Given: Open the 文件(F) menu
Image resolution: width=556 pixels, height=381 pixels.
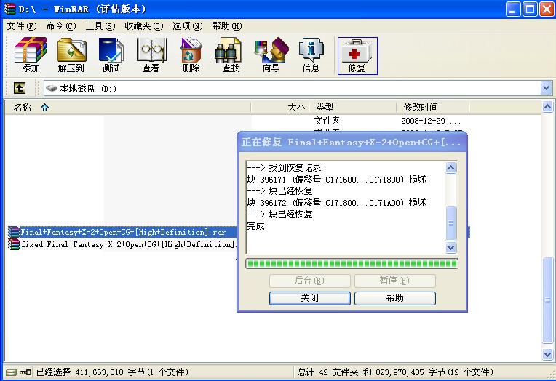Looking at the screenshot, I should pos(21,25).
